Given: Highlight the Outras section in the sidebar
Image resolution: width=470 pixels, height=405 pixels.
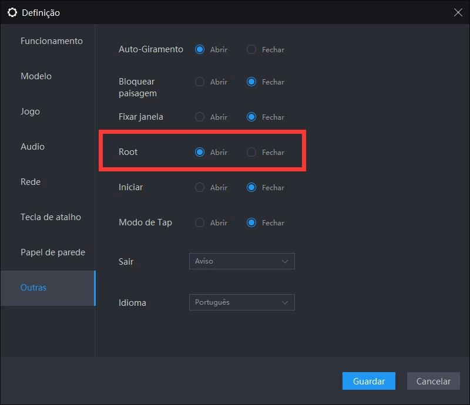Looking at the screenshot, I should tap(33, 288).
